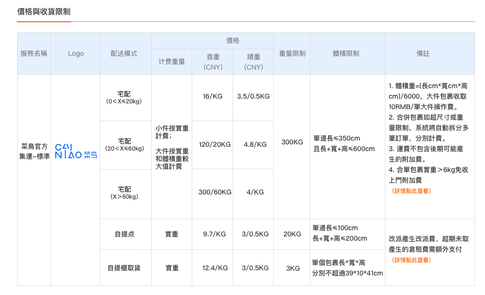Open 詳情點此查看 link under 上門附加費 note
This screenshot has width=485, height=295.
point(411,191)
